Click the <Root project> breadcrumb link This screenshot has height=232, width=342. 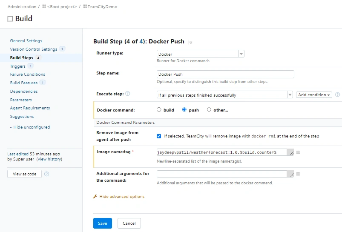pos(62,7)
